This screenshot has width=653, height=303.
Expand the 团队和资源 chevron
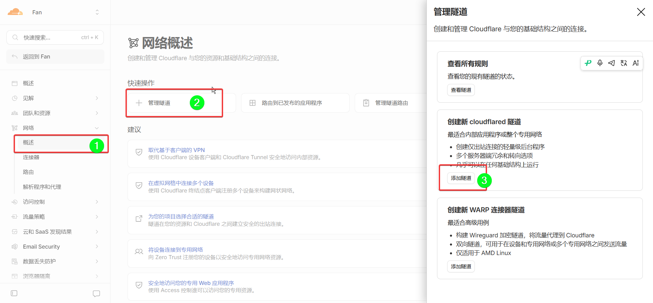coord(97,113)
